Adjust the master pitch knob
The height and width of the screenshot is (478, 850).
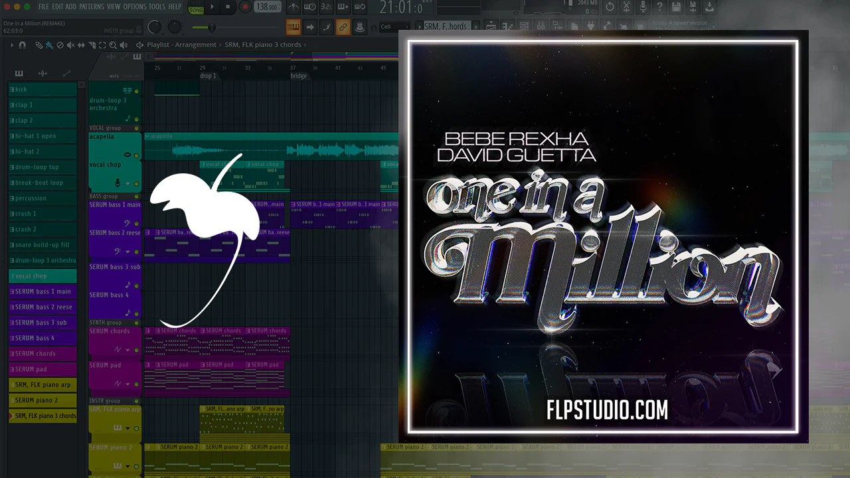tap(175, 27)
